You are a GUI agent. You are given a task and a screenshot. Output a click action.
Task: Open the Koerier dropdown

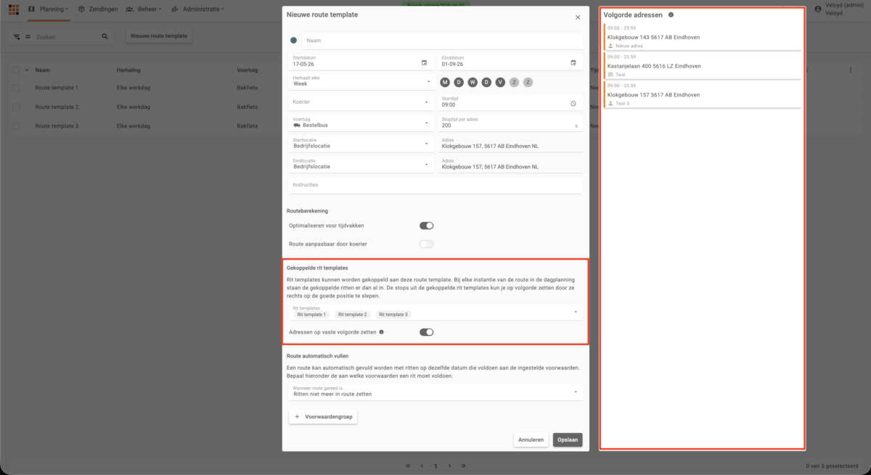tap(361, 102)
